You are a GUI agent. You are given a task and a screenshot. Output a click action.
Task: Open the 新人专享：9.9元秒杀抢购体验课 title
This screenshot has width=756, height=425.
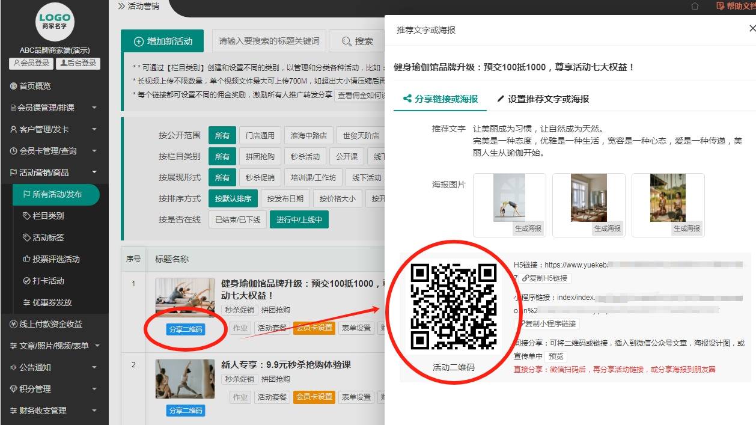[286, 364]
